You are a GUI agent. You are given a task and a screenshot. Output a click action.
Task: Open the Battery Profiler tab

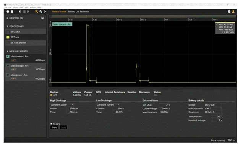click(59, 11)
